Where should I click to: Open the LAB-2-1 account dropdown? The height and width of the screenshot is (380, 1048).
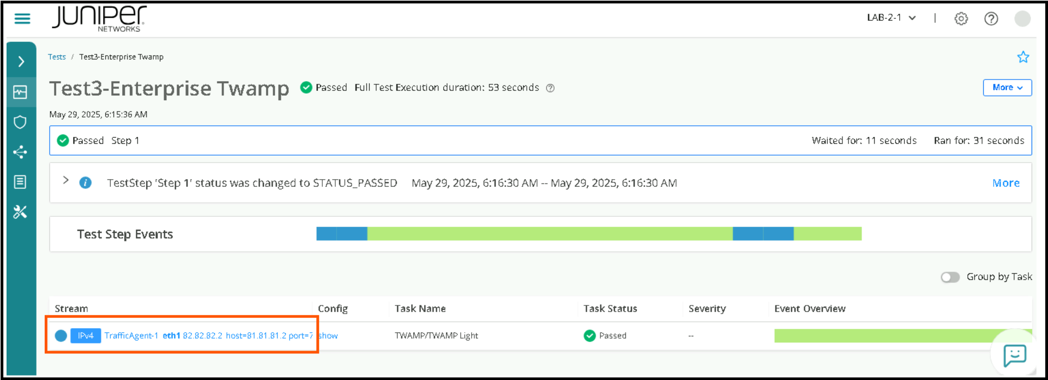pos(891,18)
